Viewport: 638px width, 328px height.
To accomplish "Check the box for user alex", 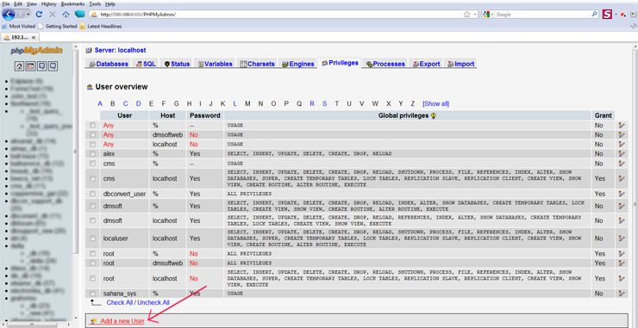I will click(x=93, y=153).
